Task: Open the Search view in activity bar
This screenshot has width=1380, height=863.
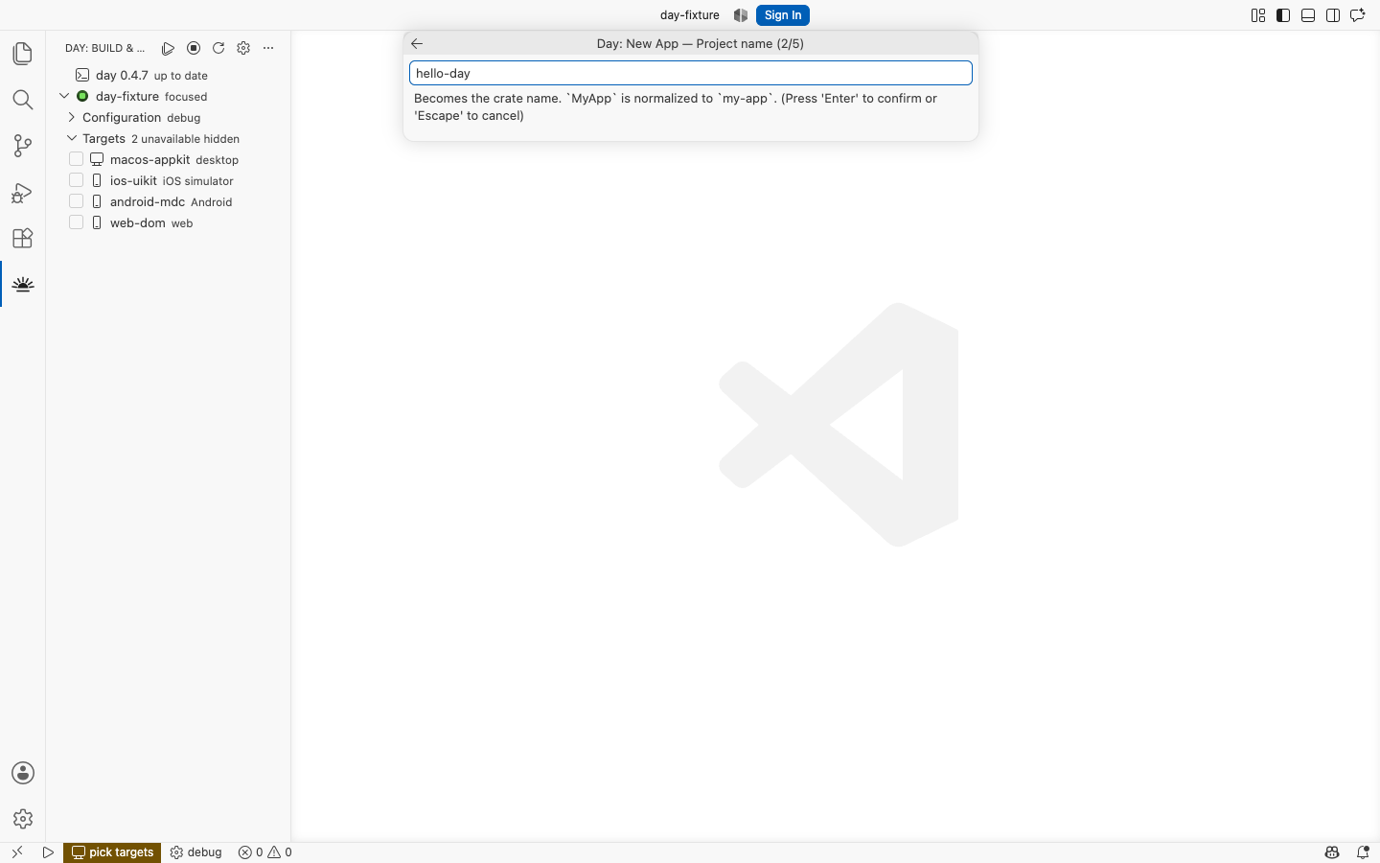Action: 23,100
